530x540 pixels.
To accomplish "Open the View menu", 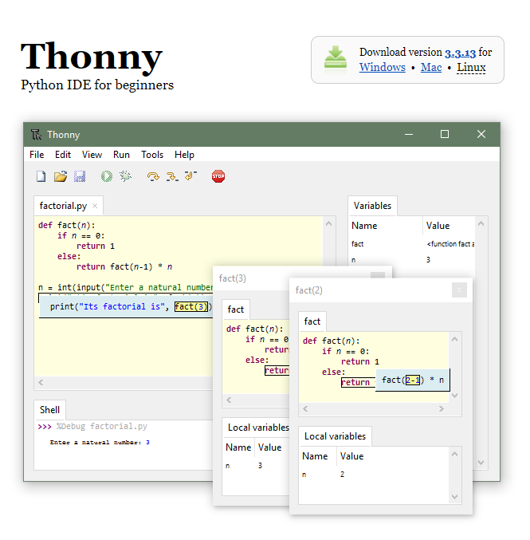I will coord(92,155).
